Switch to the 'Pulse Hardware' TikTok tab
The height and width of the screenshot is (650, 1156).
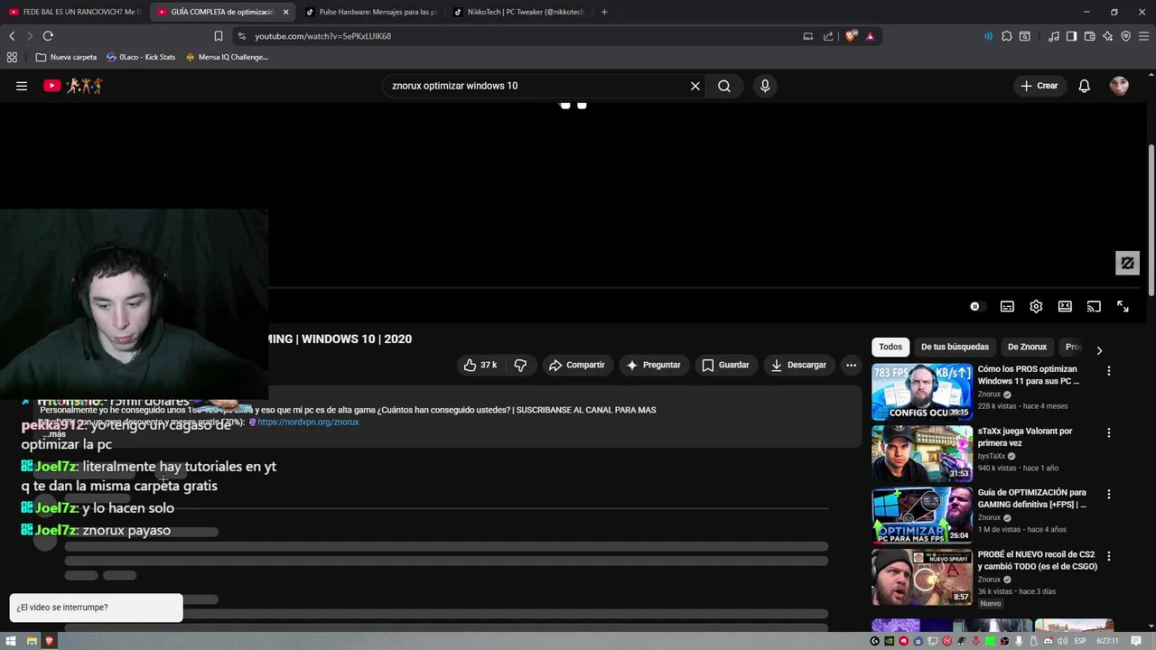(x=370, y=12)
